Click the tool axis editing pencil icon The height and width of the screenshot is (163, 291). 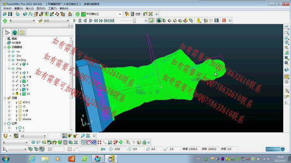tap(110, 143)
